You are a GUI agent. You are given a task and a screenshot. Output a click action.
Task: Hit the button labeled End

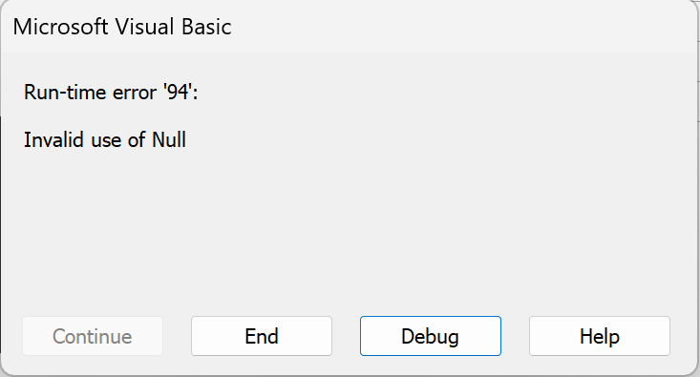tap(262, 336)
